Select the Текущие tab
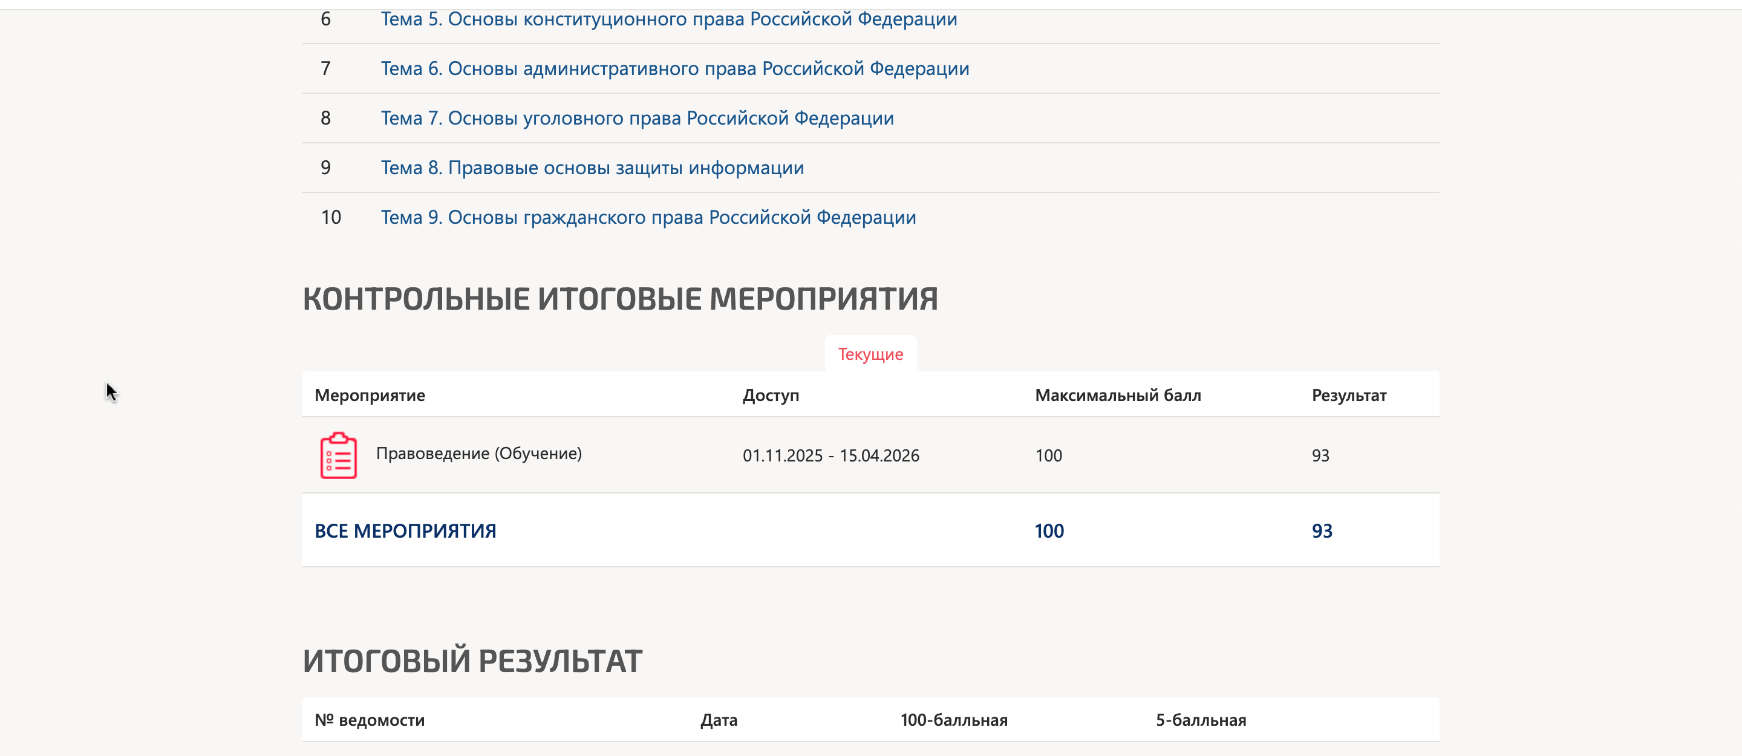 tap(870, 354)
